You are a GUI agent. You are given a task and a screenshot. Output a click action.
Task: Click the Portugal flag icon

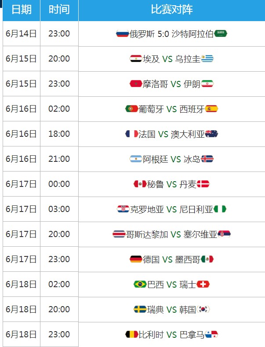pyautogui.click(x=131, y=109)
